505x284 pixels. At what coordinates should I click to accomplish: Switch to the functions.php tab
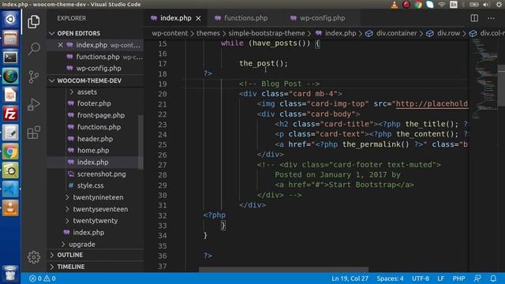[245, 18]
